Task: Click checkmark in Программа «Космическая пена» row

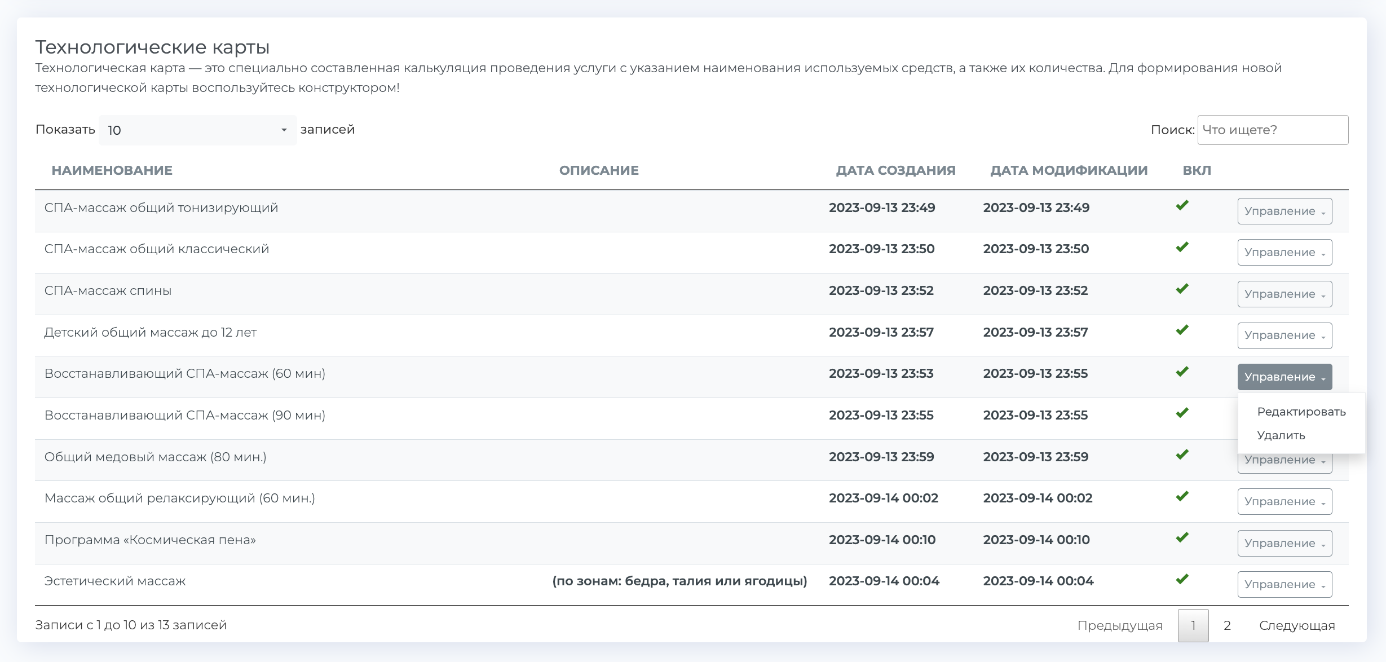Action: click(1182, 538)
